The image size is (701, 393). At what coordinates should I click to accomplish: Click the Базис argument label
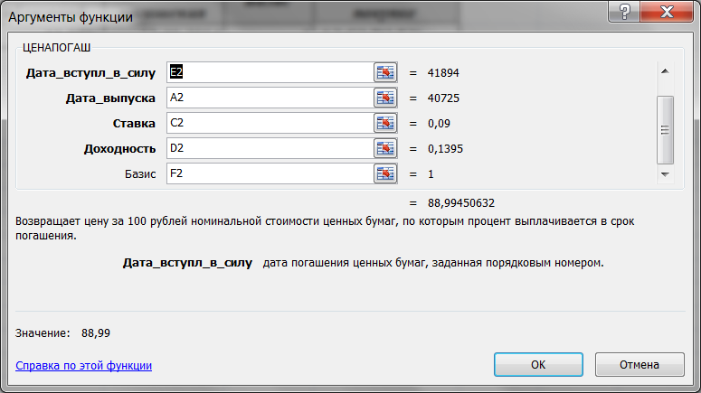point(140,174)
